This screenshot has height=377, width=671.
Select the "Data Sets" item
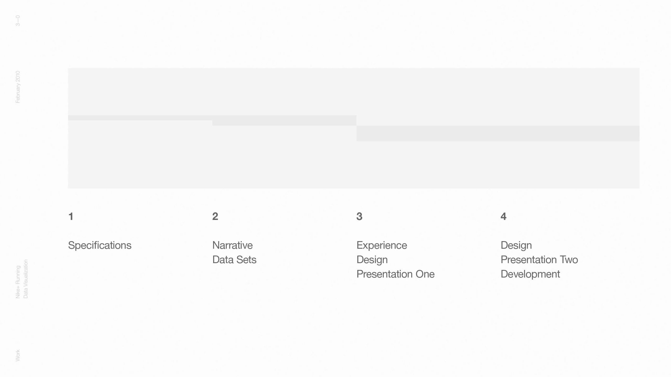click(234, 260)
